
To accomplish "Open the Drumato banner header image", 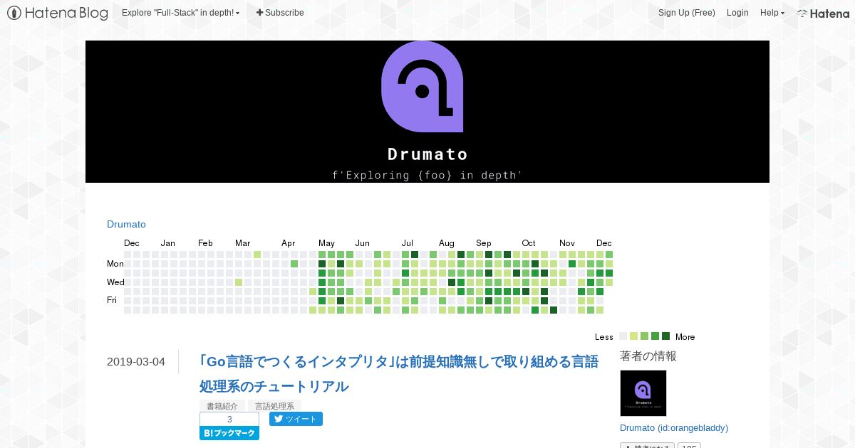I will tap(427, 112).
